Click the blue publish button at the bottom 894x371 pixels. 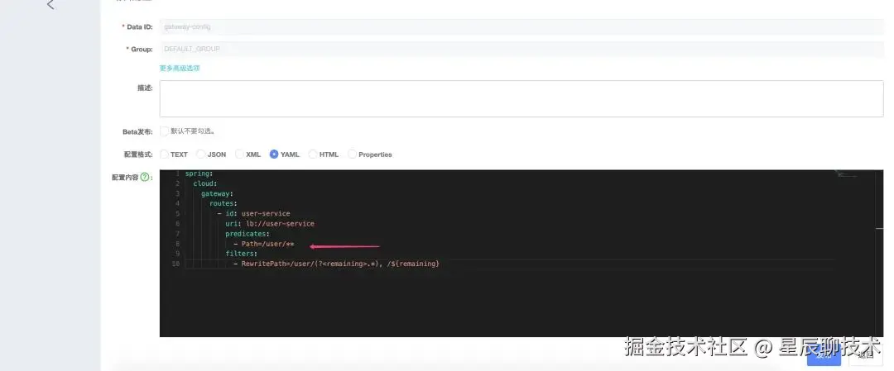[x=824, y=355]
